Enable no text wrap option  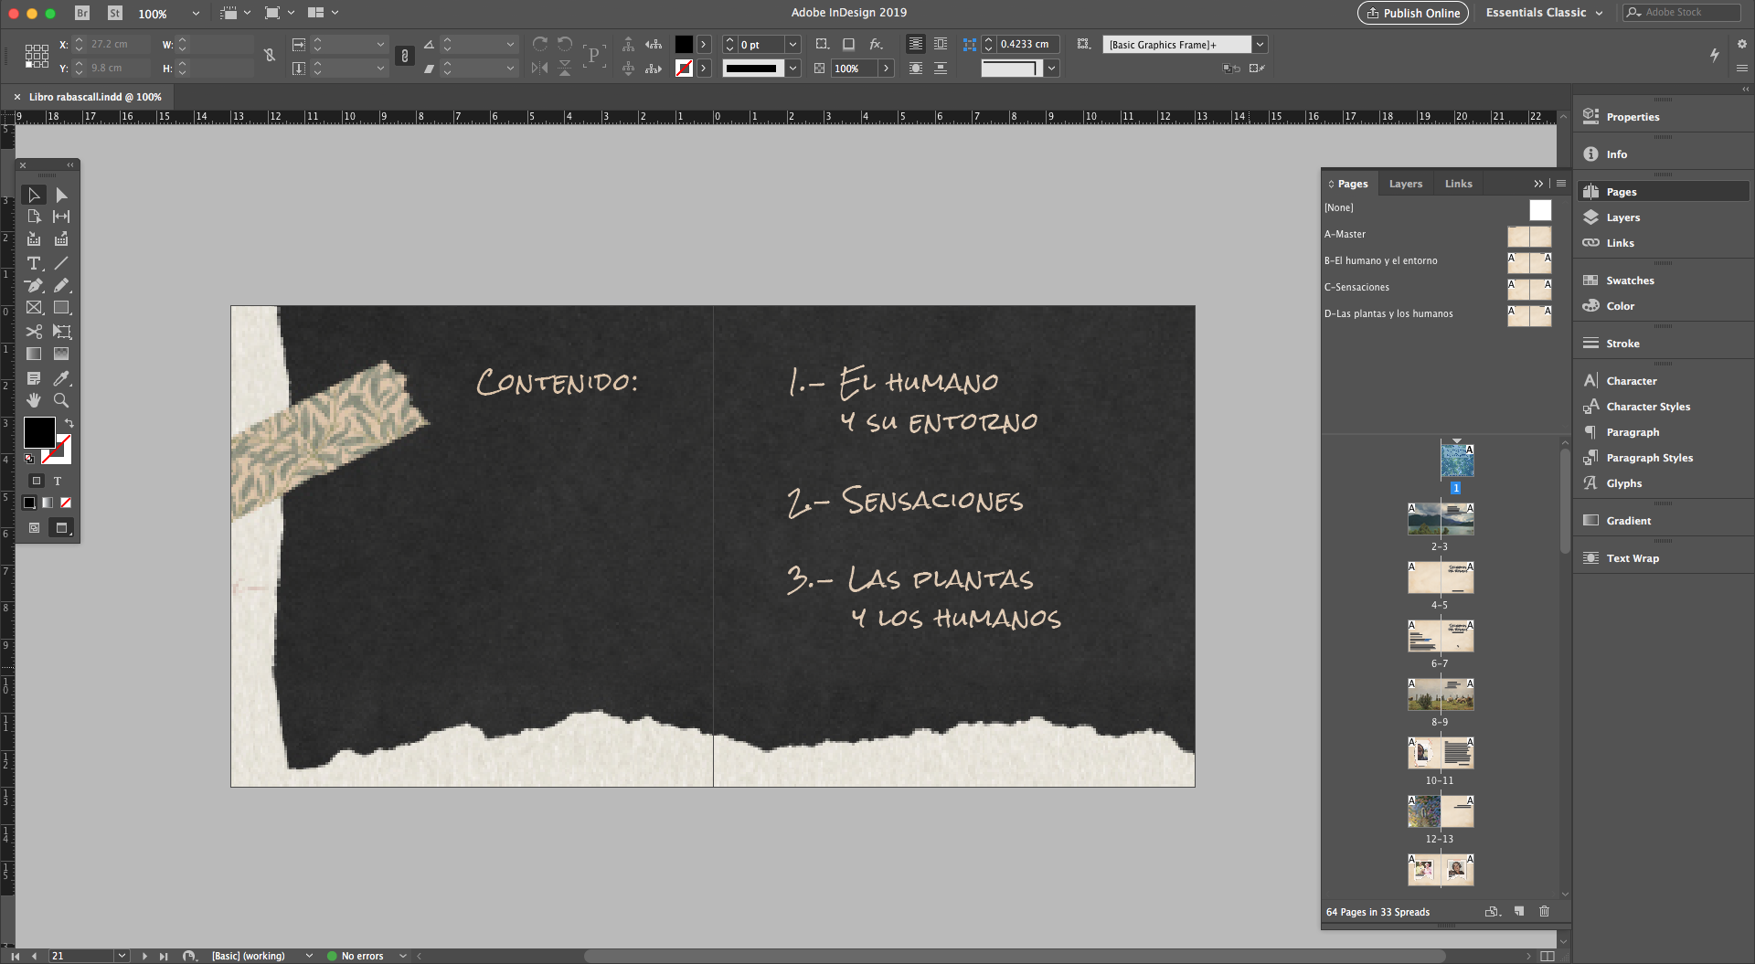[x=916, y=44]
